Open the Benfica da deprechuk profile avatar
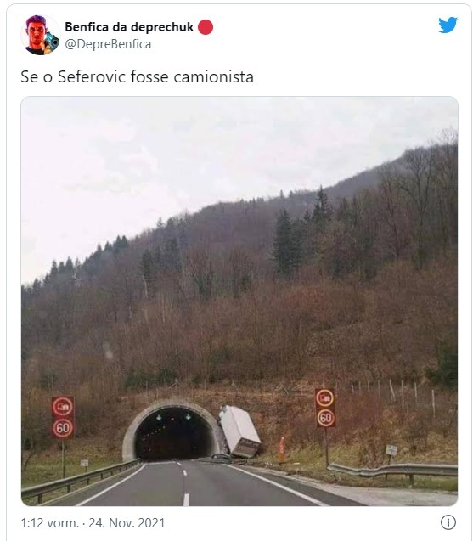The height and width of the screenshot is (541, 473). point(40,35)
